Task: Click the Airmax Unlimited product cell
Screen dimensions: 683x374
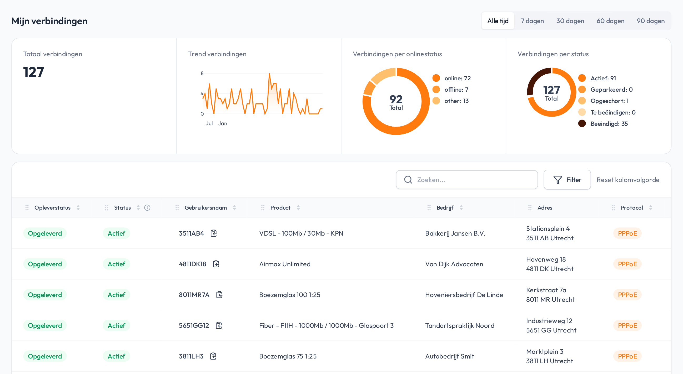Action: click(x=284, y=264)
